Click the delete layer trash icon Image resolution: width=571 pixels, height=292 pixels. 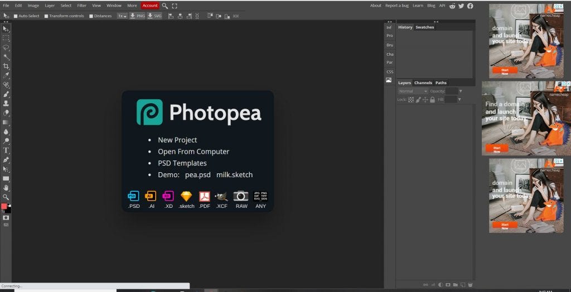pos(470,285)
